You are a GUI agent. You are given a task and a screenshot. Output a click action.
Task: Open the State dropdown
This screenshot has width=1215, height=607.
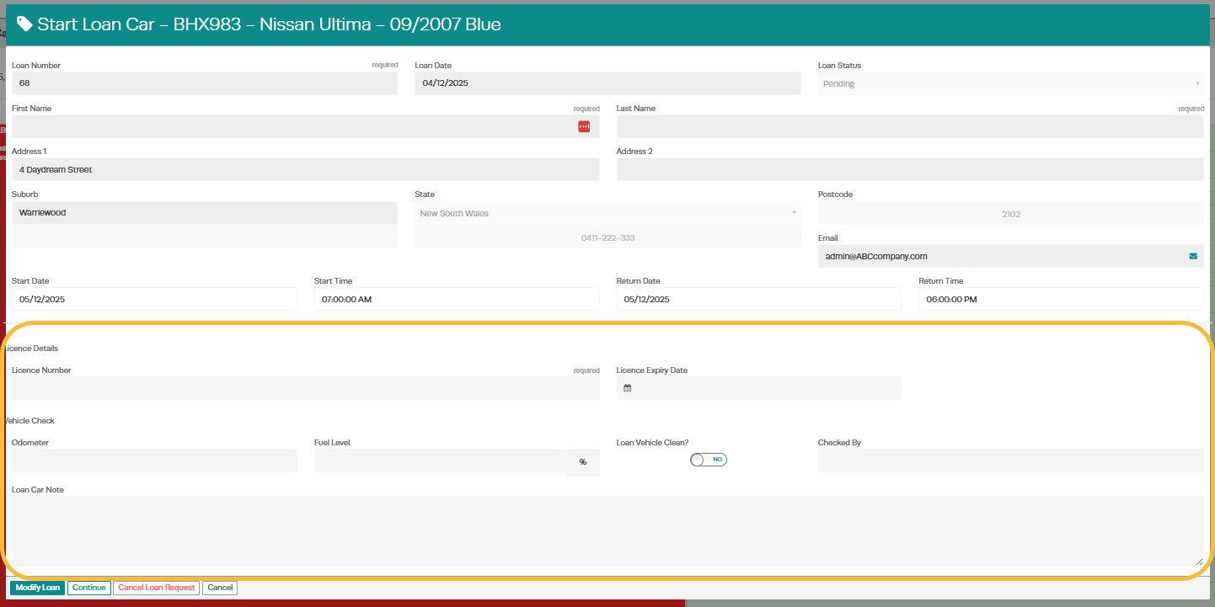[x=607, y=213]
